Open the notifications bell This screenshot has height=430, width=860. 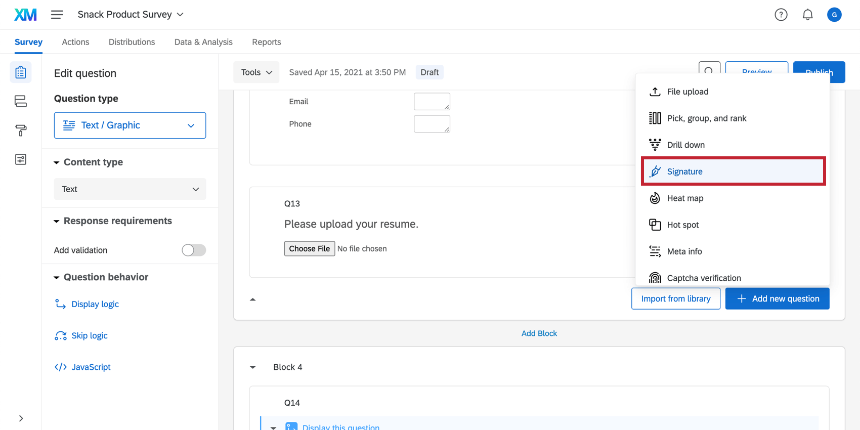tap(807, 15)
